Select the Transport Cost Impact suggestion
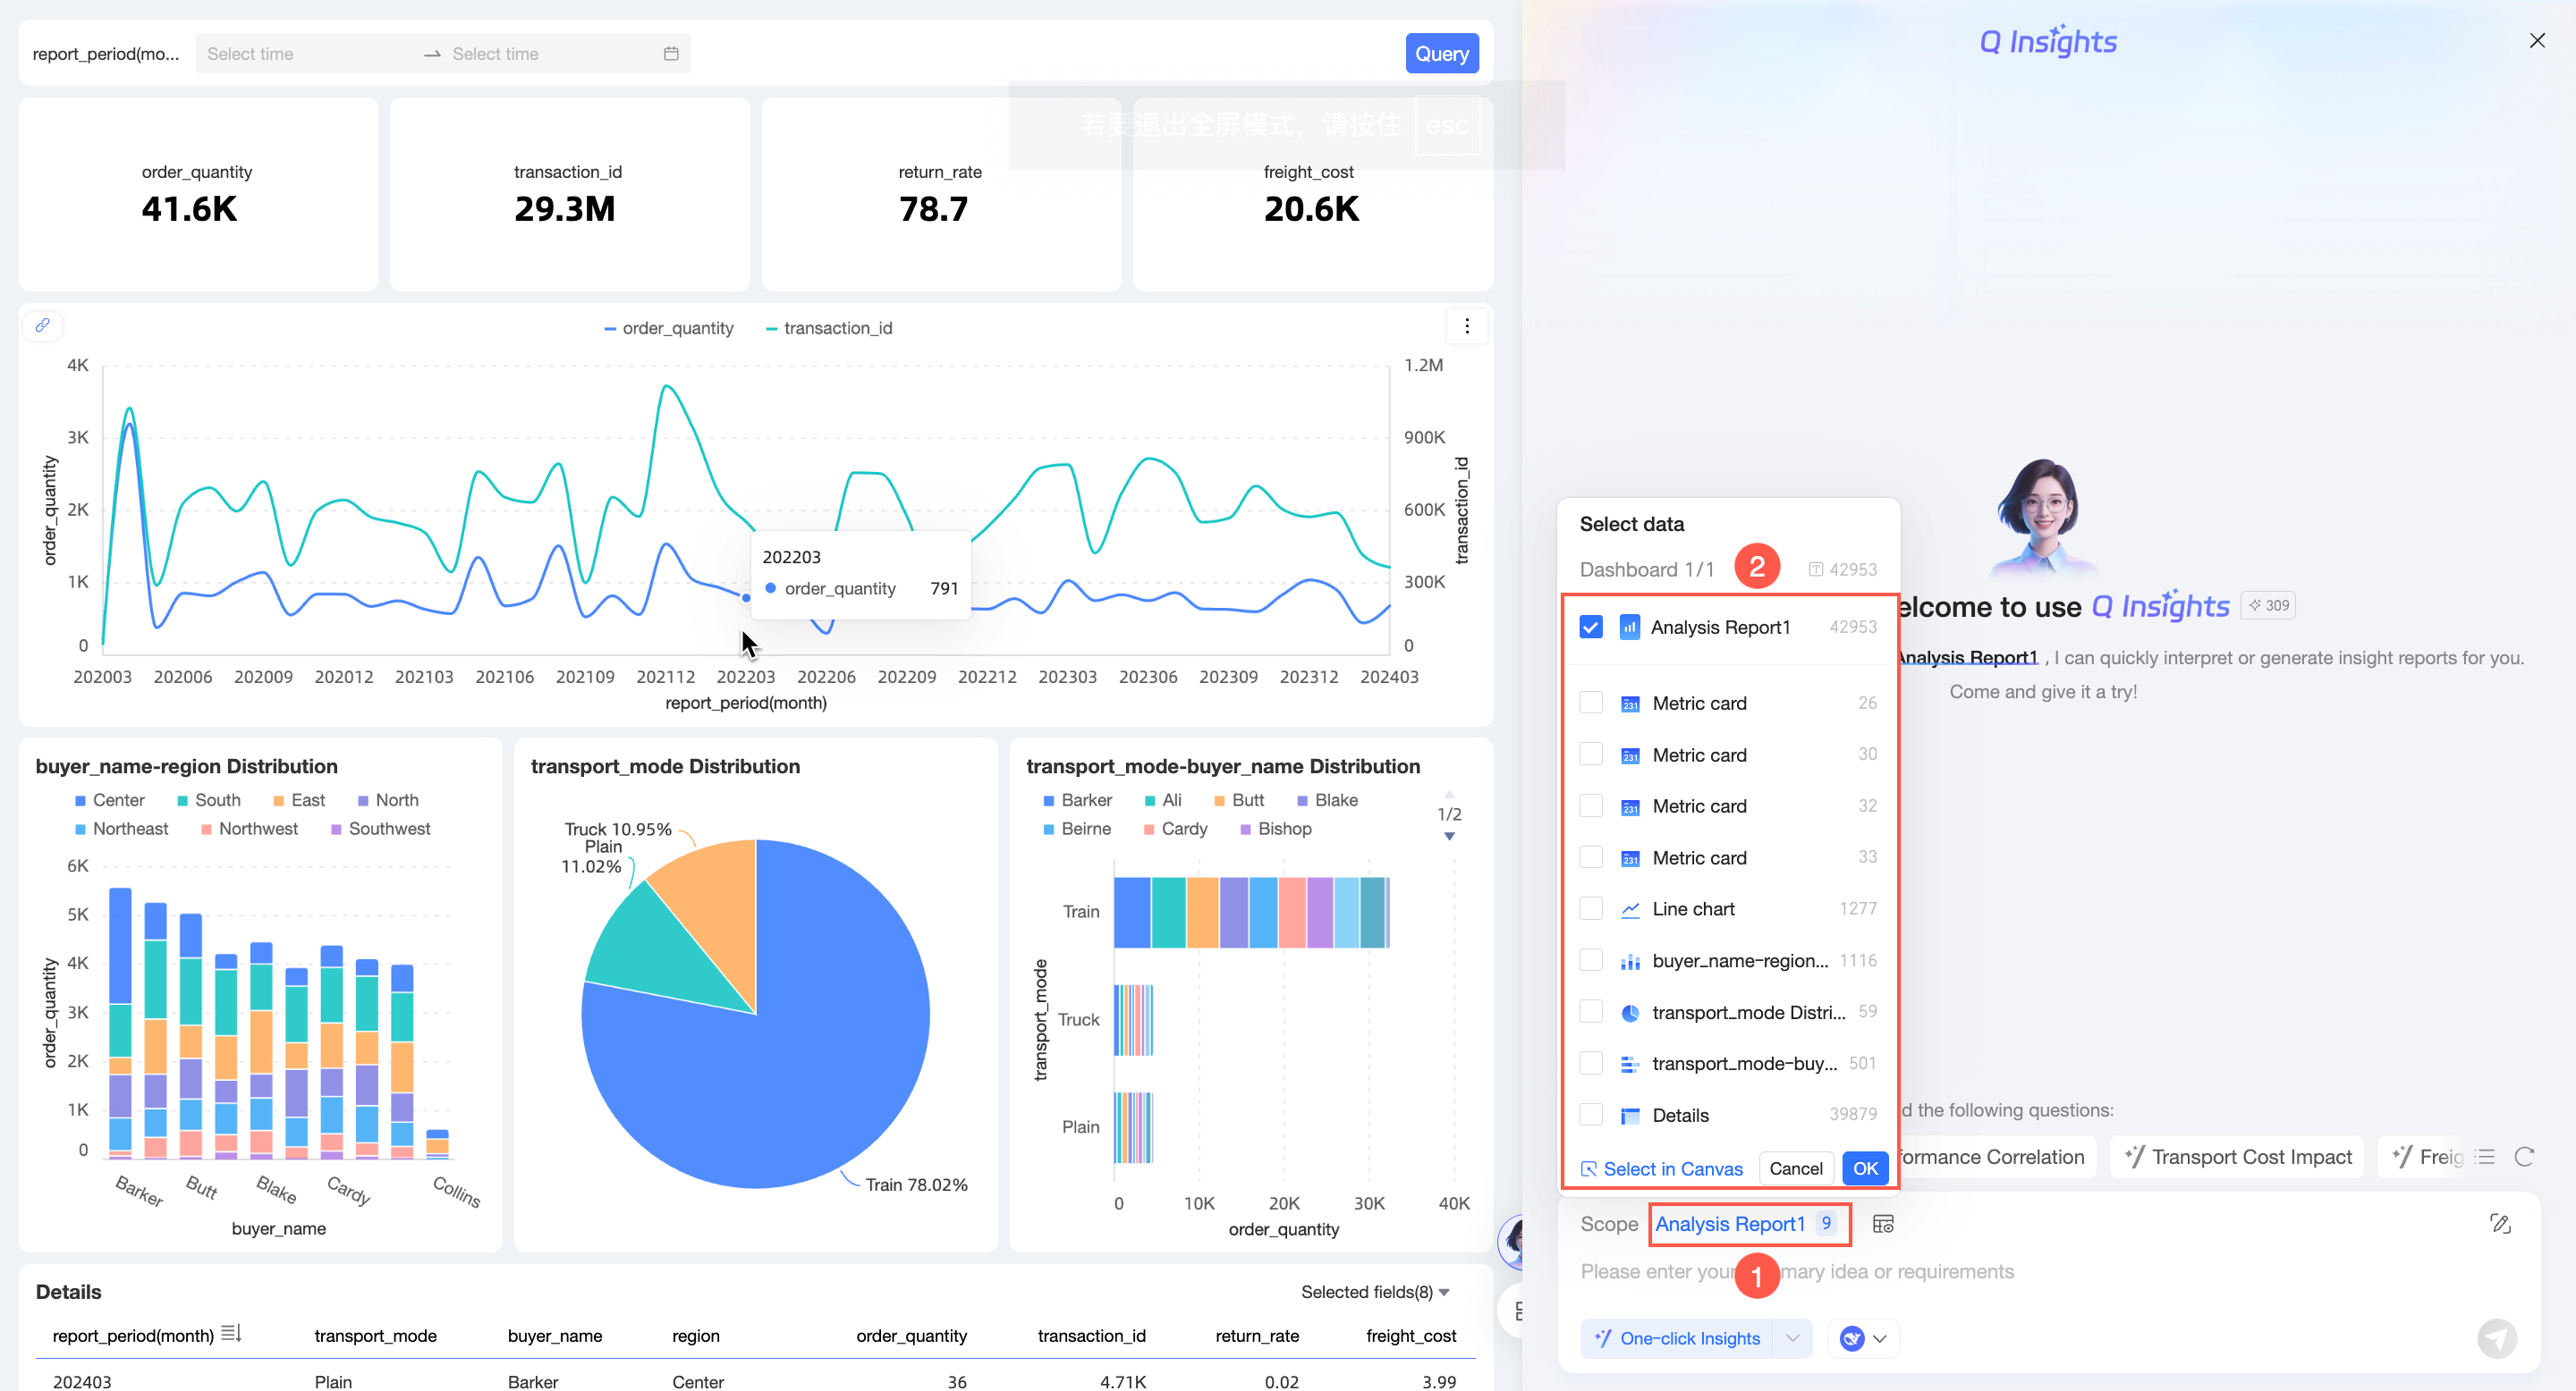 click(2237, 1156)
